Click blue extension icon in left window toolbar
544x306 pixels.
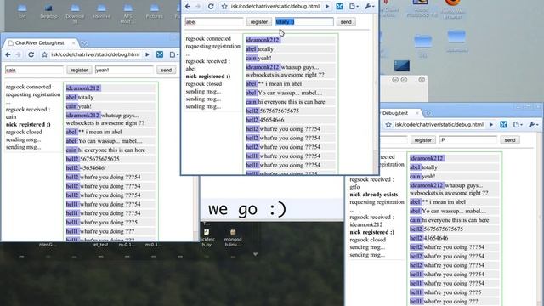coord(160,54)
